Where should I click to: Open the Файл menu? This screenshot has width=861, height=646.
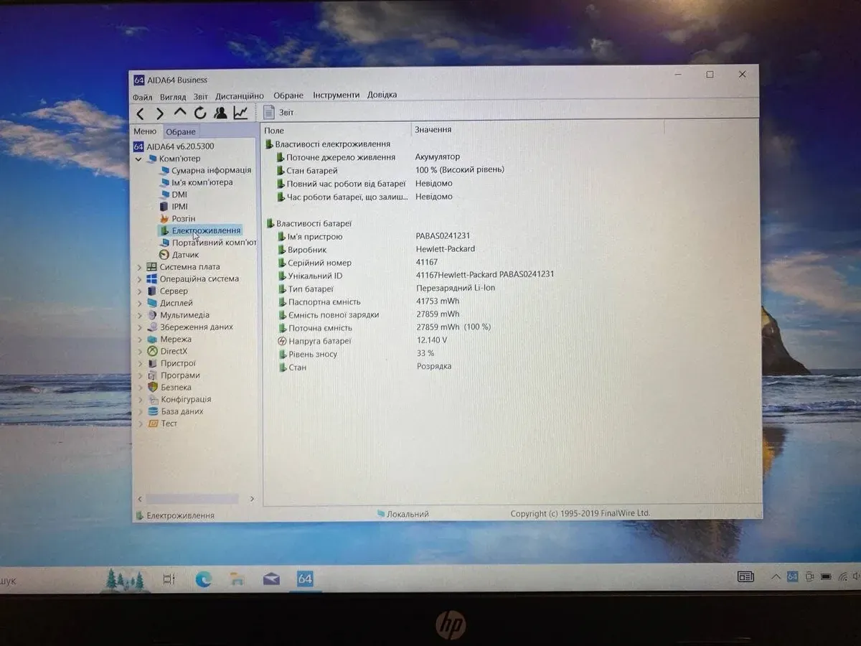click(x=142, y=96)
